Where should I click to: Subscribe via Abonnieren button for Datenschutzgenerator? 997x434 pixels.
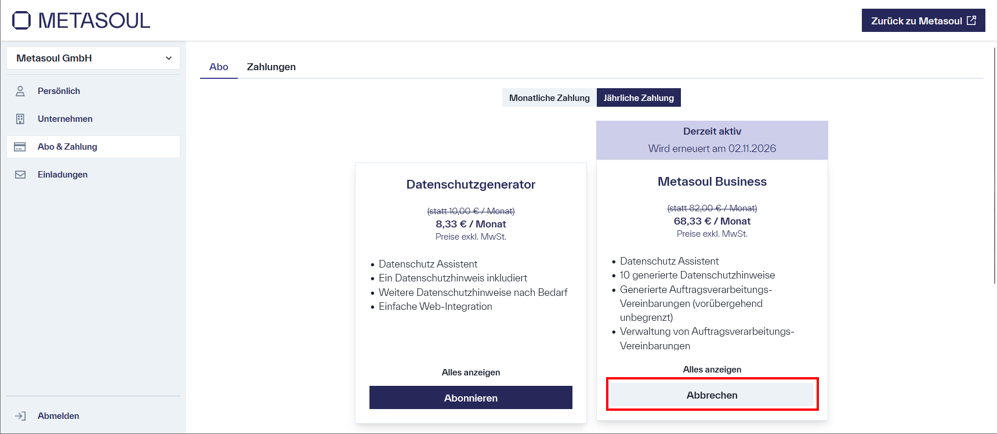coord(471,397)
